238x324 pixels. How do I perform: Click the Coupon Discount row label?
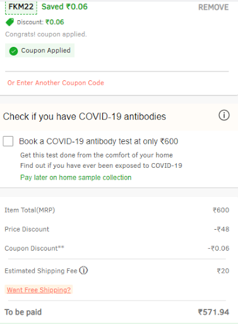coord(34,248)
